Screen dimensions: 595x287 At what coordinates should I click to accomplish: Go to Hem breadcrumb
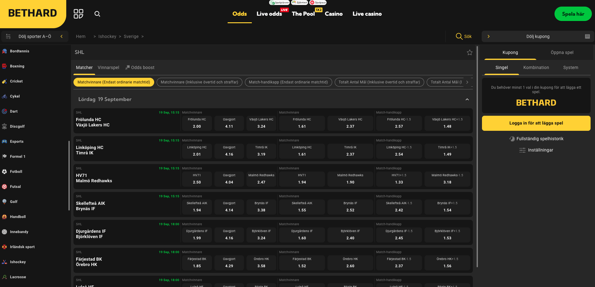tap(81, 36)
